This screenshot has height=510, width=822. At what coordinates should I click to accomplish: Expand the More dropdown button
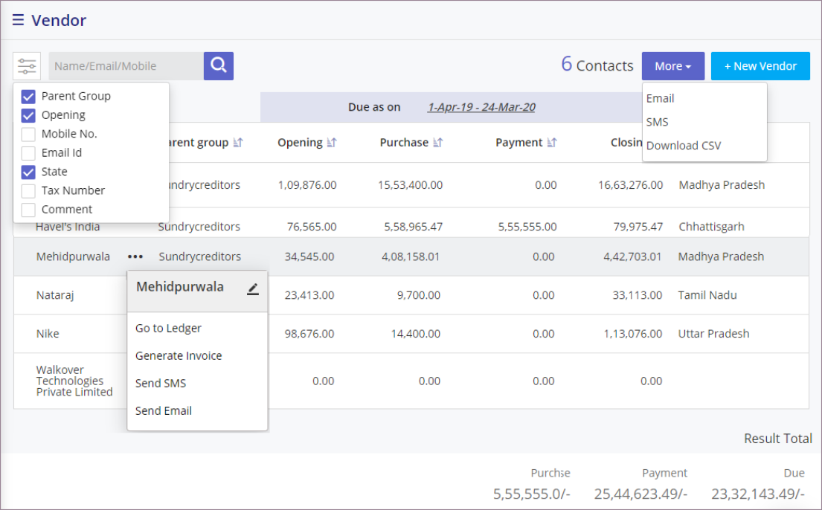point(673,66)
